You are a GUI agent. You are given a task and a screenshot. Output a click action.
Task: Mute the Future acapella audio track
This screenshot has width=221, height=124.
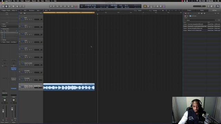coord(26,87)
